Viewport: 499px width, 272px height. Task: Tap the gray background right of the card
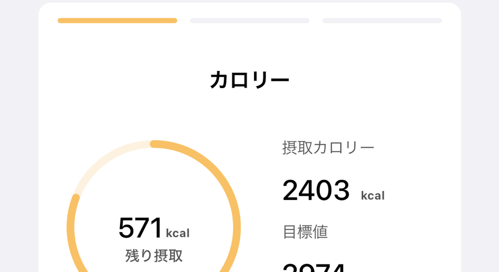pyautogui.click(x=480, y=135)
